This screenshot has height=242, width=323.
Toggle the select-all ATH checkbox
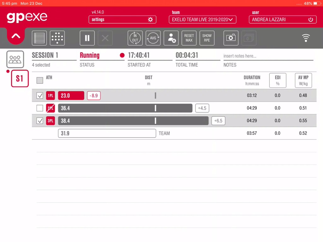40,80
